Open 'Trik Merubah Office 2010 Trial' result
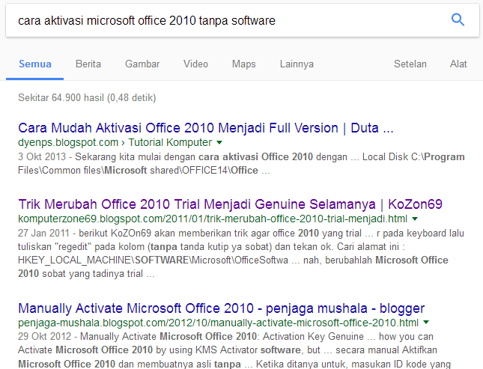The height and width of the screenshot is (369, 483). (x=230, y=204)
